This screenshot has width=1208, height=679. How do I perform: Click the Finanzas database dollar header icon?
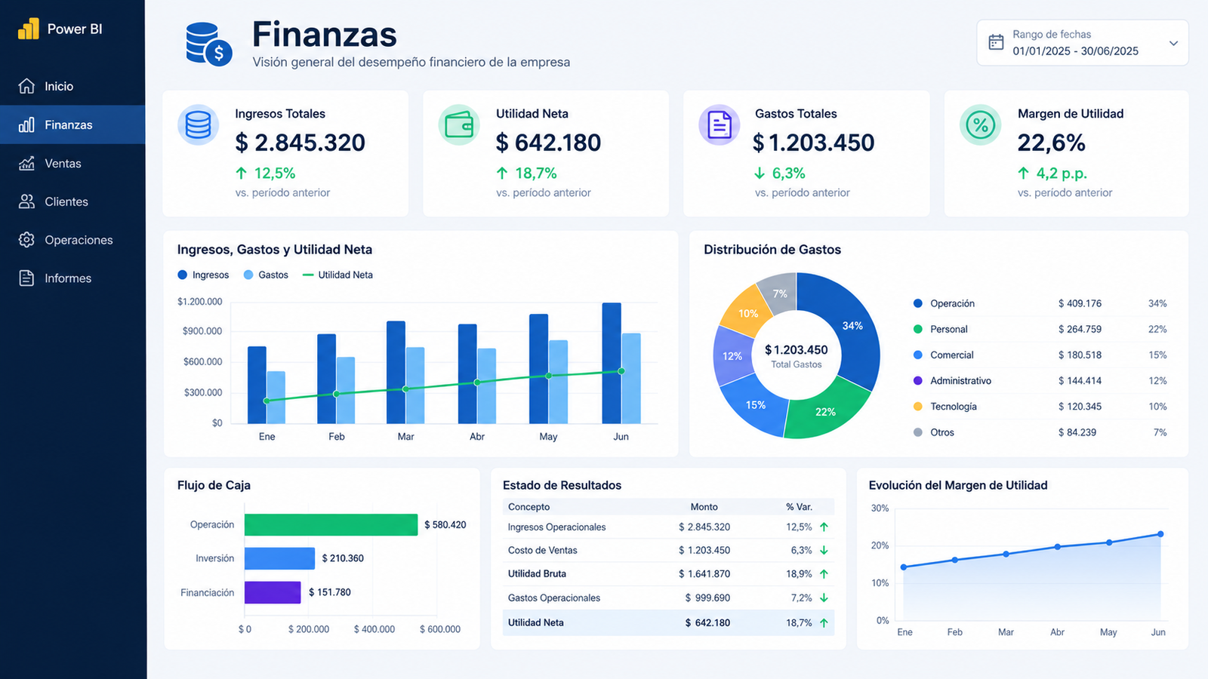(x=208, y=44)
